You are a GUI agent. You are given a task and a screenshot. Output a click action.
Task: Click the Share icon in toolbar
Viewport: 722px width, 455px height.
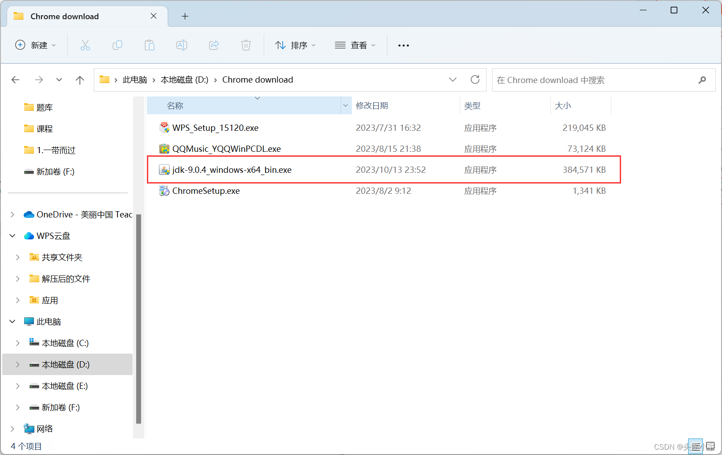click(x=214, y=45)
